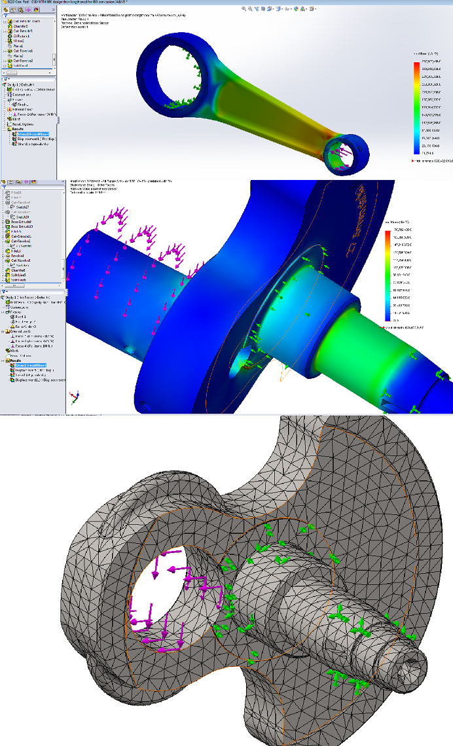Open DisplayManager tab in con rod window
Viewport: 453px width, 746px height.
pyautogui.click(x=36, y=10)
